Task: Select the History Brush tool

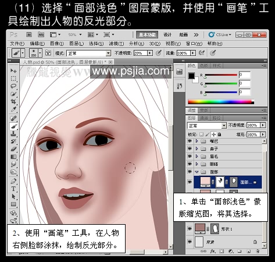Action: click(x=13, y=141)
